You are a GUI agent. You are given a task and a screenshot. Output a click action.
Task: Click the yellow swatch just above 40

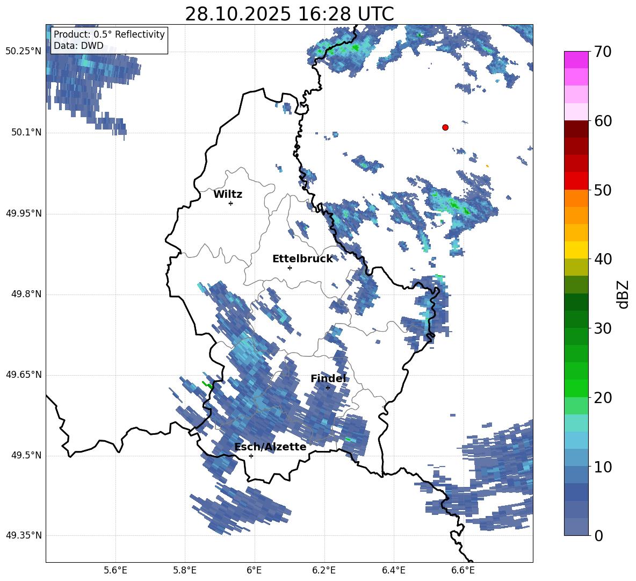[x=576, y=250]
